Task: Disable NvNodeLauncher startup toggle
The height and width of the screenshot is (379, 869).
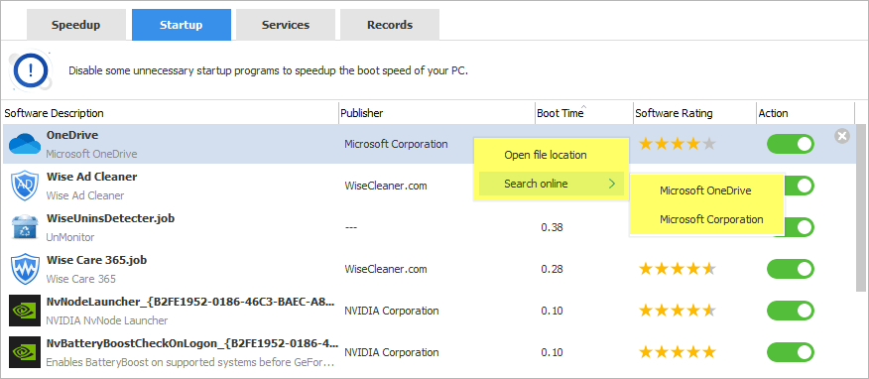Action: (x=791, y=311)
